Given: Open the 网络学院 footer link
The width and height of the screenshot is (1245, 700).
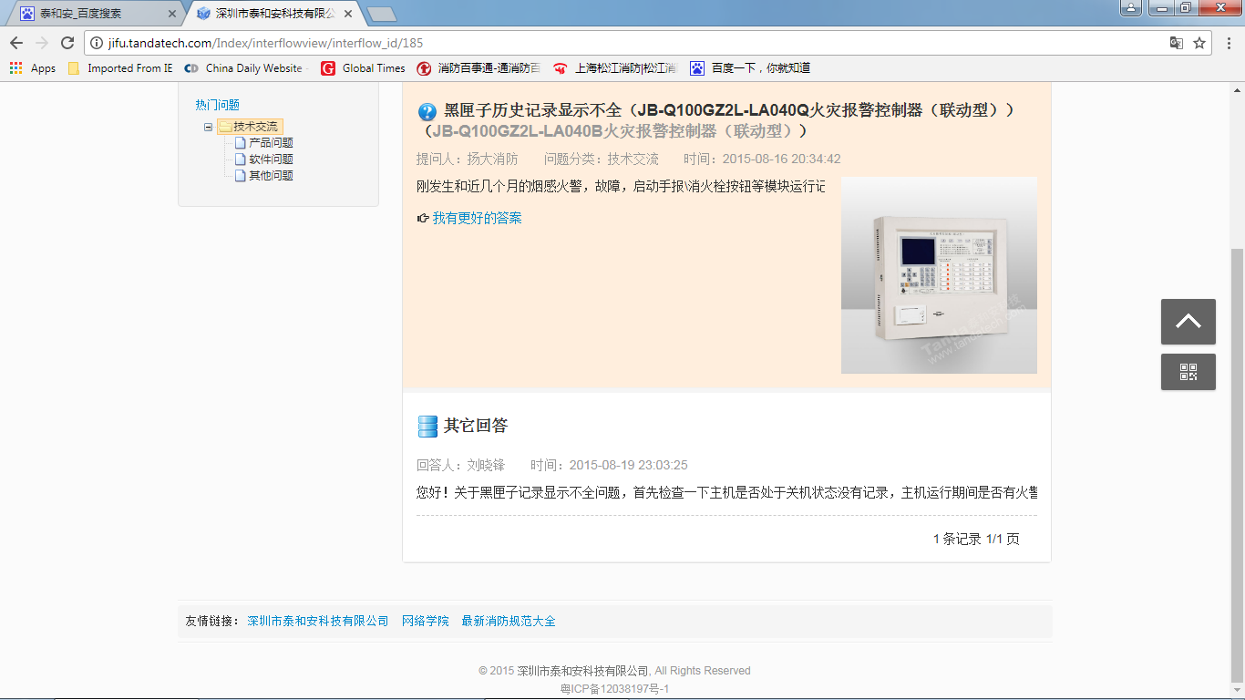Looking at the screenshot, I should click(x=425, y=621).
